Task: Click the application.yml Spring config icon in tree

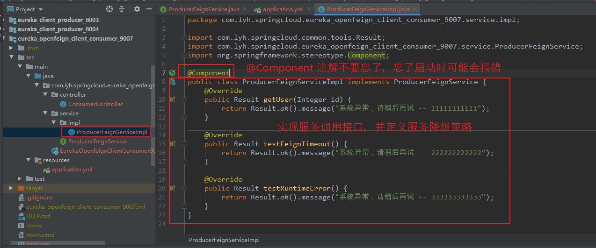Action: [x=46, y=170]
